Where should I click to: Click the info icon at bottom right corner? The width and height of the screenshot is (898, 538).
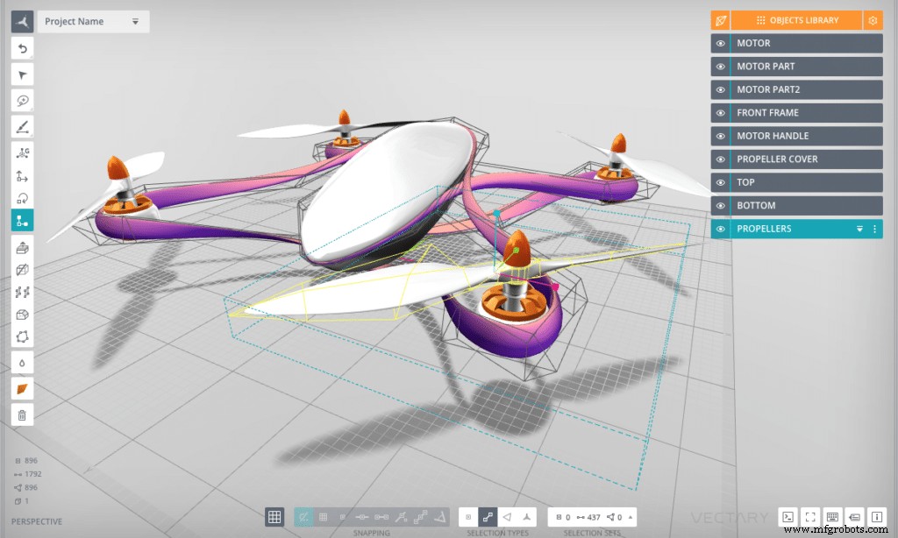tap(874, 517)
